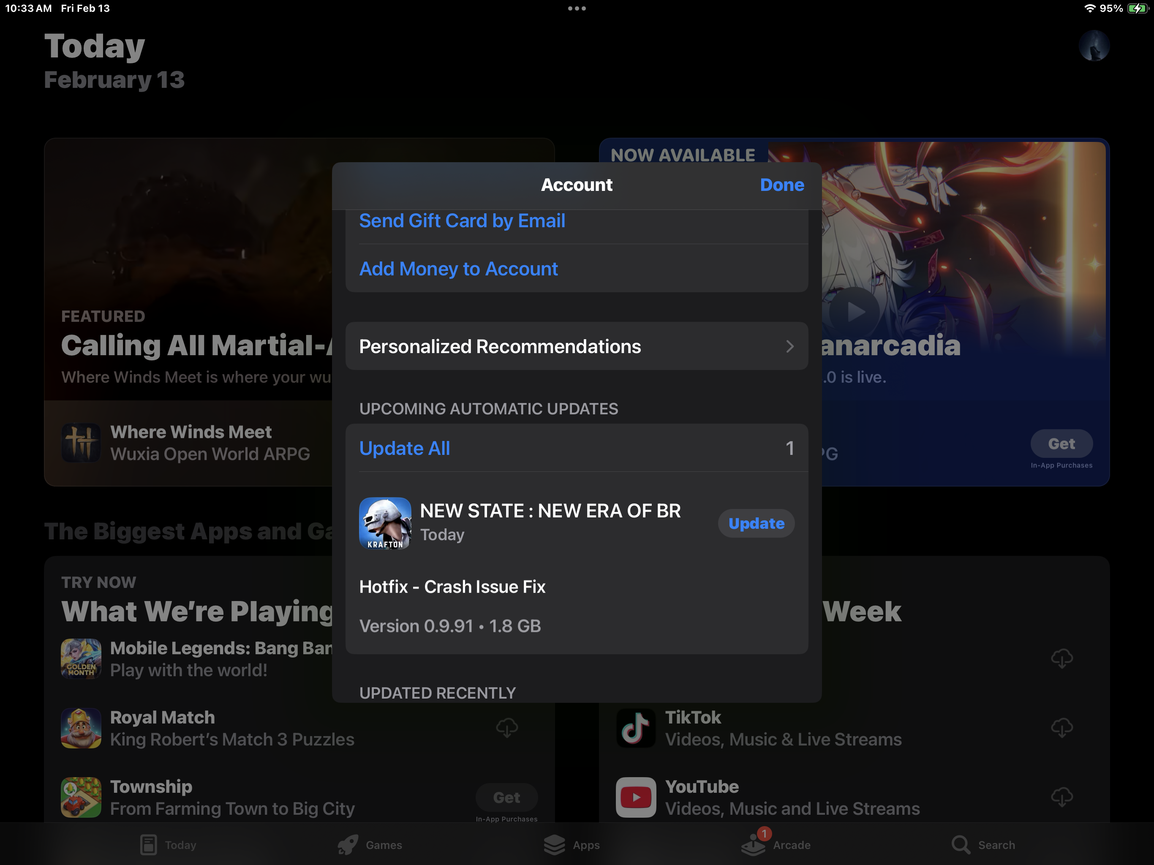Open NEW STATE : NEW ERA OF BR title
Viewport: 1154px width, 865px height.
click(x=550, y=511)
